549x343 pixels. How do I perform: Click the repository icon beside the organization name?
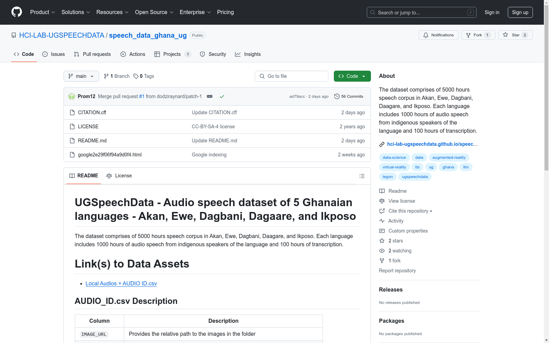tap(14, 35)
